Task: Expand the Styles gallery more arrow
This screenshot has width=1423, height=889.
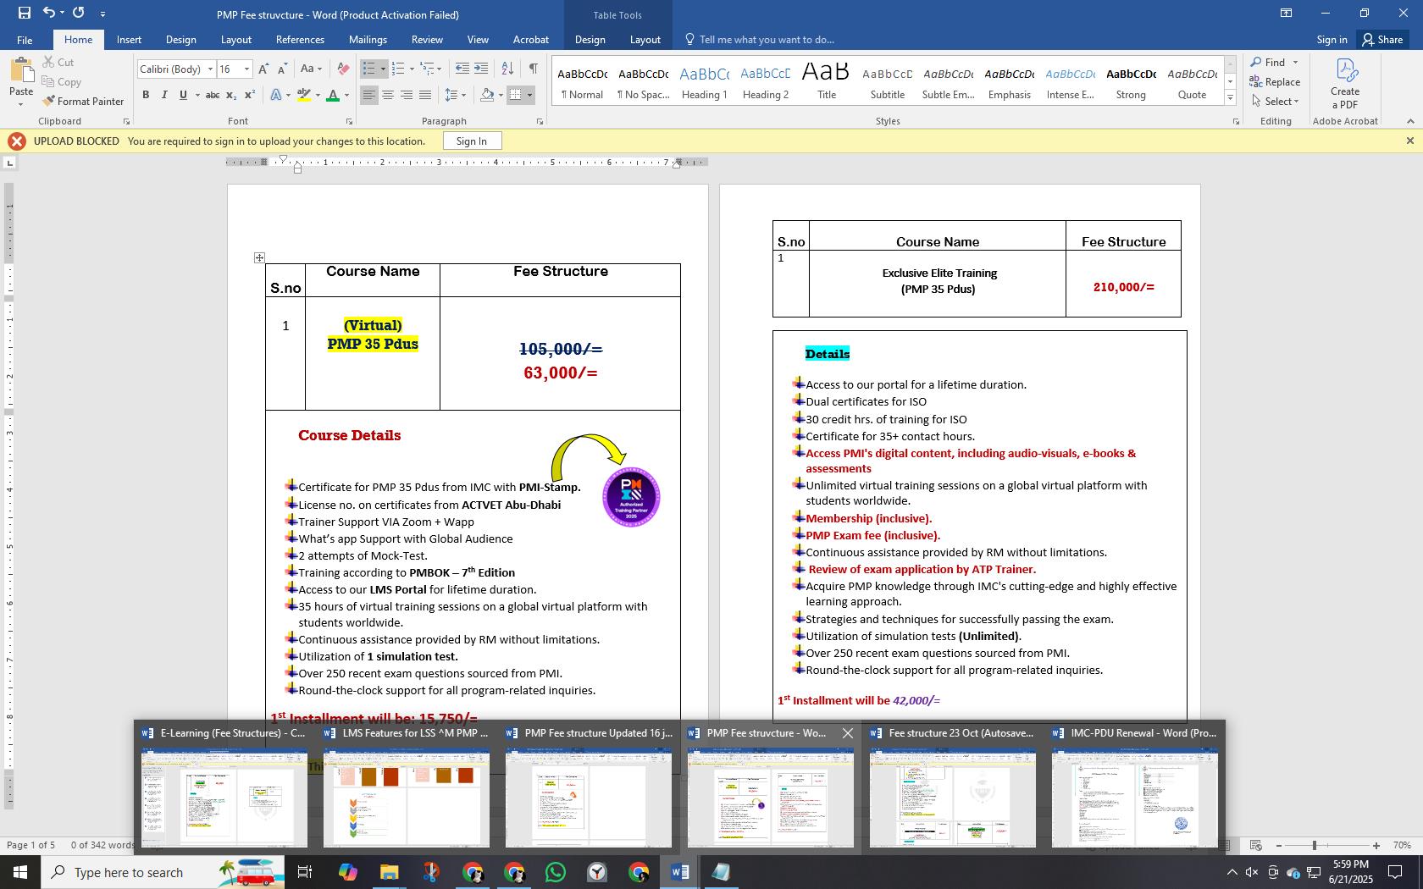Action: pyautogui.click(x=1230, y=99)
